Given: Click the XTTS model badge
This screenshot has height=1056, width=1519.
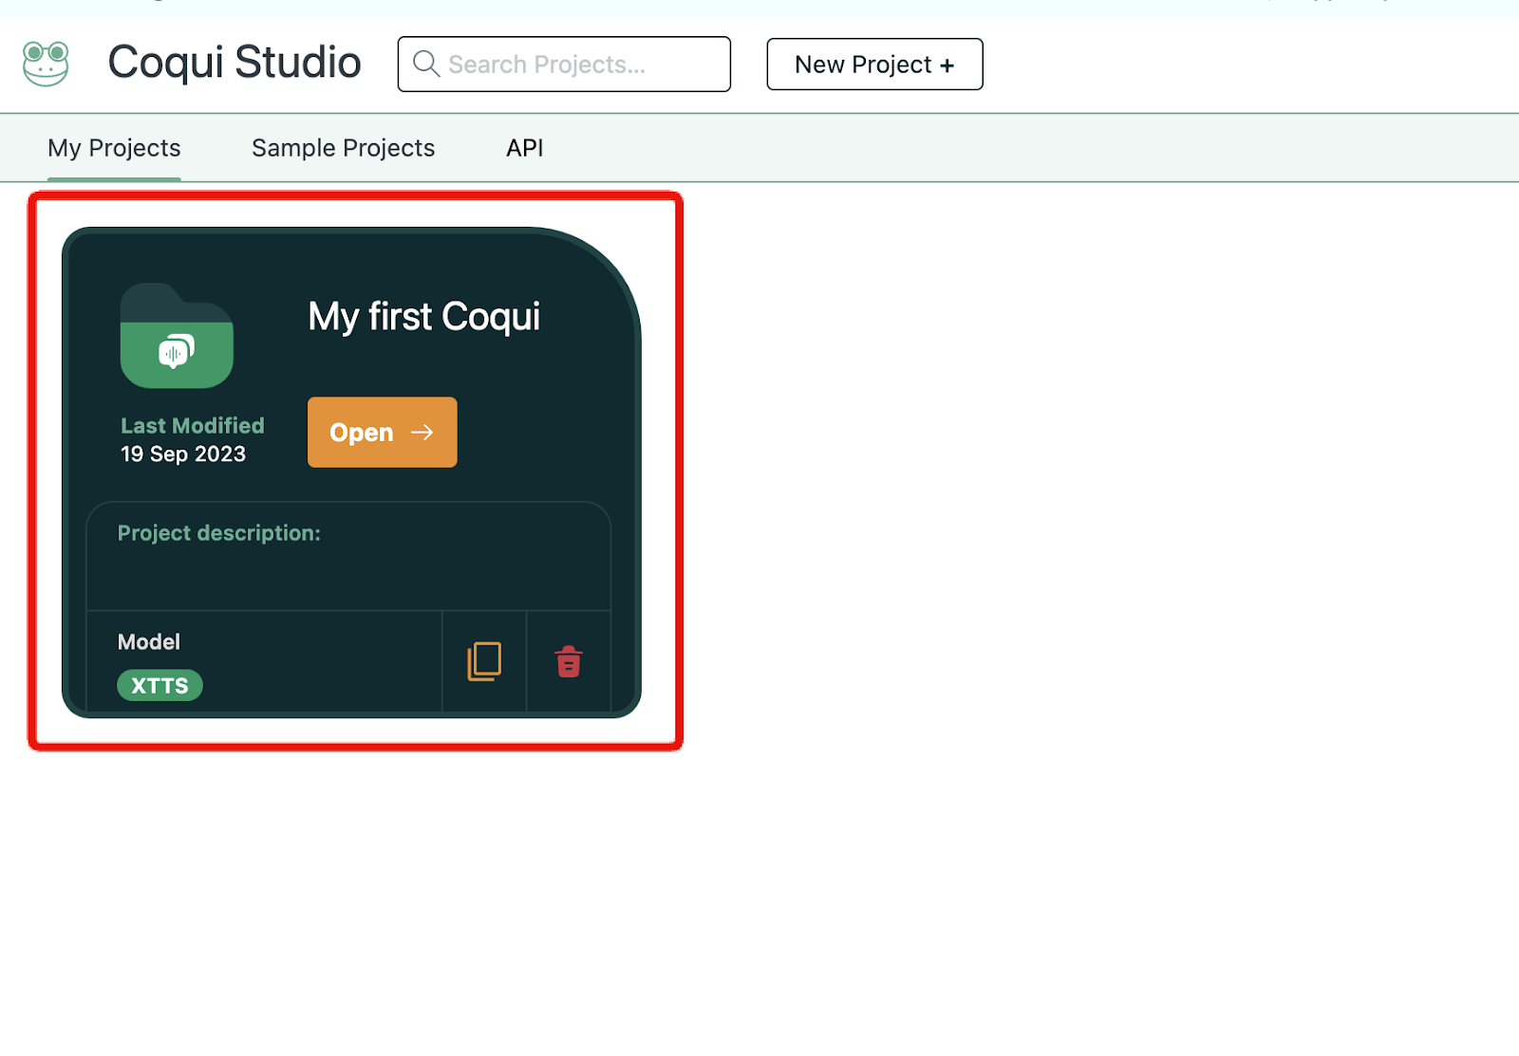Looking at the screenshot, I should [x=159, y=685].
